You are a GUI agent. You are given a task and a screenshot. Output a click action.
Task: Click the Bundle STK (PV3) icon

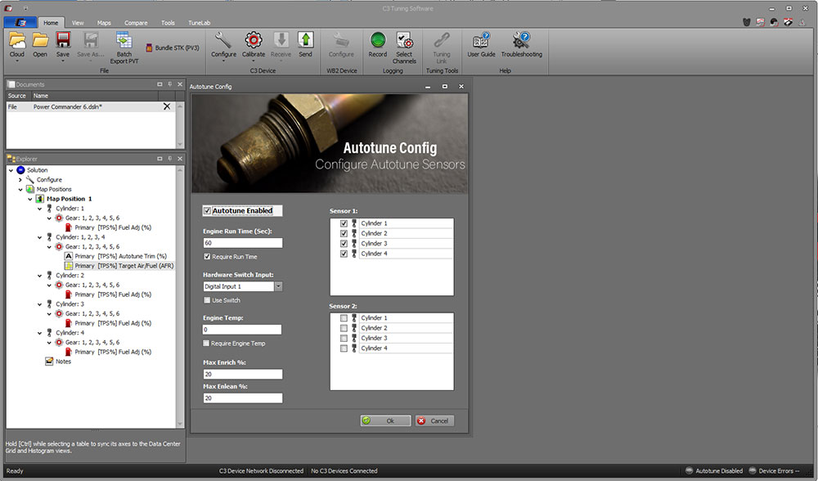click(x=149, y=47)
